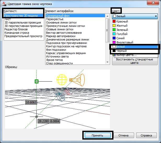Click the Отмена cancel button

[123, 135]
